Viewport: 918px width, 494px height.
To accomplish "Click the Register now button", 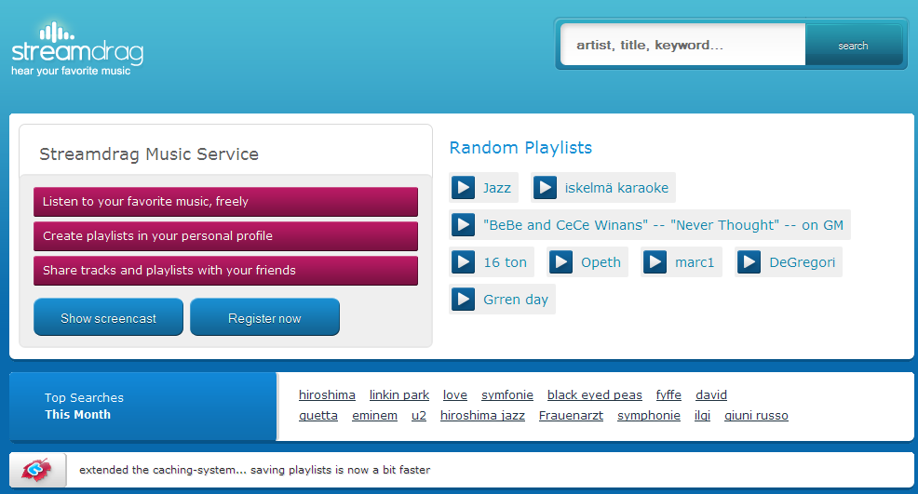I will pos(264,318).
